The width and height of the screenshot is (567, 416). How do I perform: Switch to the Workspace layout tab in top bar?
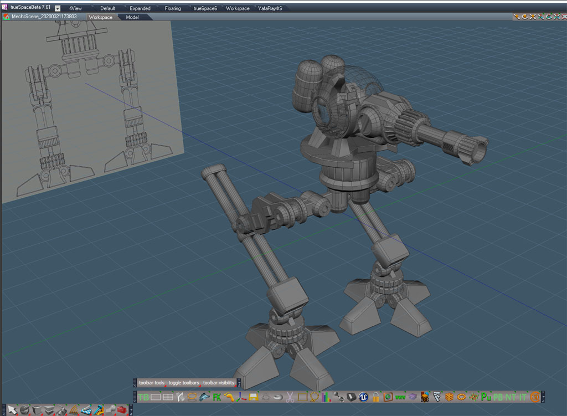238,8
